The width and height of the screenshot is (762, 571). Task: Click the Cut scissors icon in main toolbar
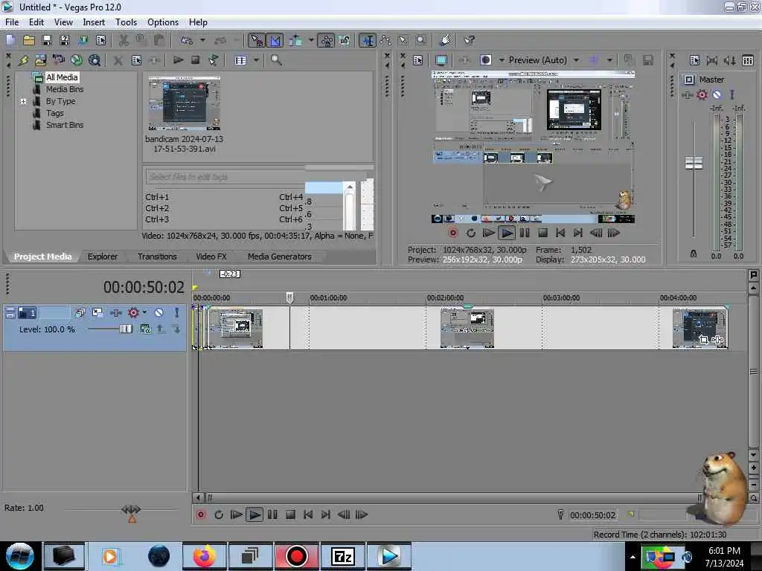[124, 40]
